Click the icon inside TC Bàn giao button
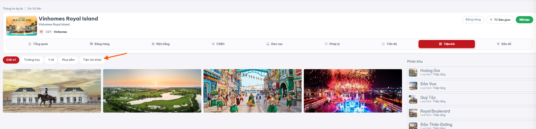 click(491, 20)
